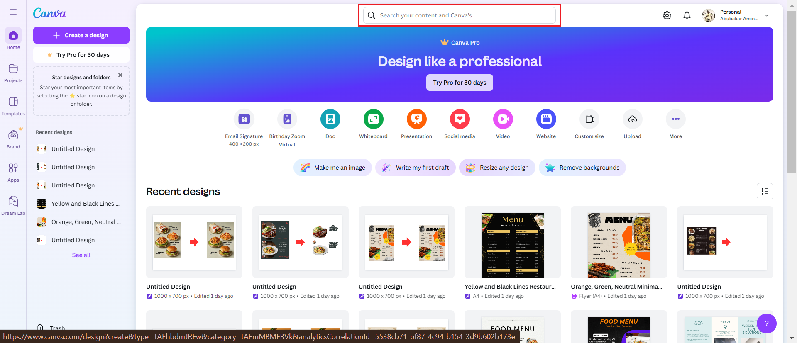797x343 pixels.
Task: Go to Home in the sidebar
Action: coord(13,39)
